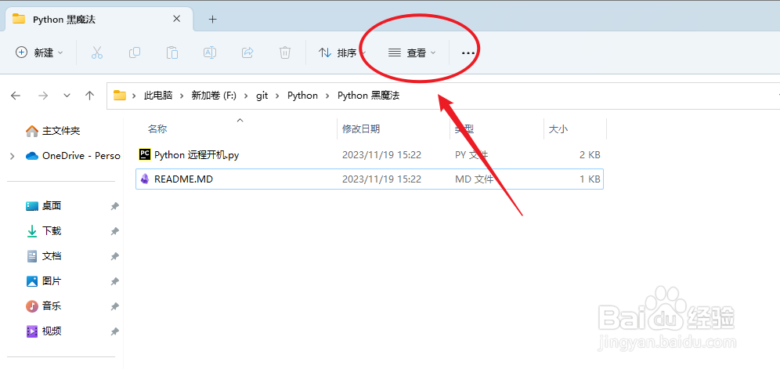
Task: Click 新加卷 (F:) in the breadcrumb
Action: click(214, 96)
